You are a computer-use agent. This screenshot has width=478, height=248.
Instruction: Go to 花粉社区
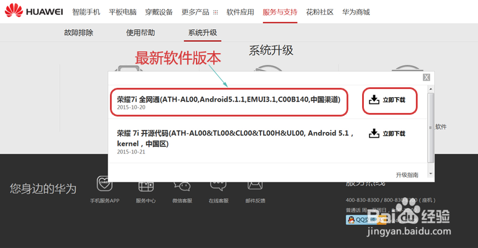tap(320, 12)
